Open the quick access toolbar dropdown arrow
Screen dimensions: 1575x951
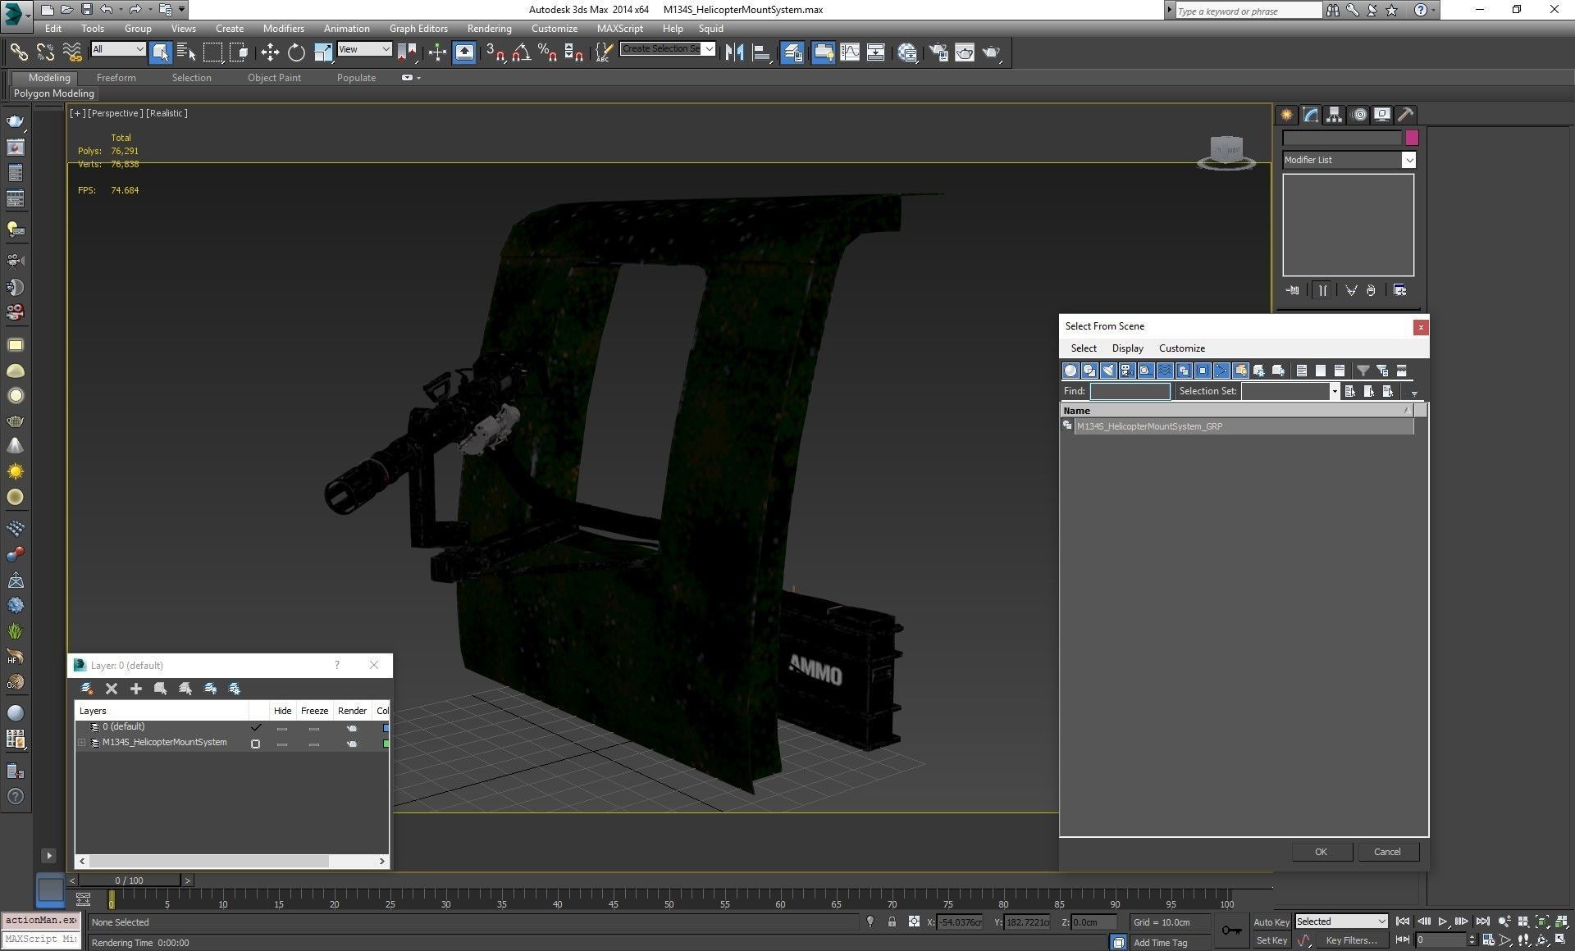coord(182,10)
